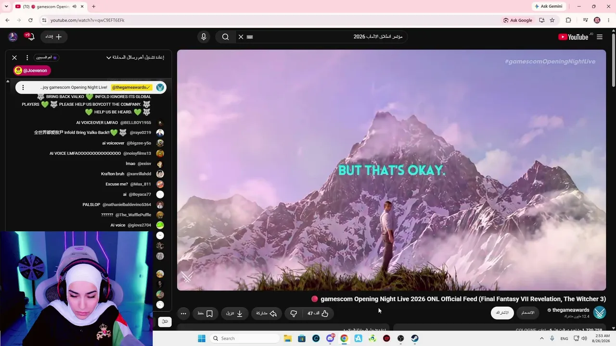This screenshot has width=616, height=346.
Task: Open the Chrome profile avatar
Action: 597,20
